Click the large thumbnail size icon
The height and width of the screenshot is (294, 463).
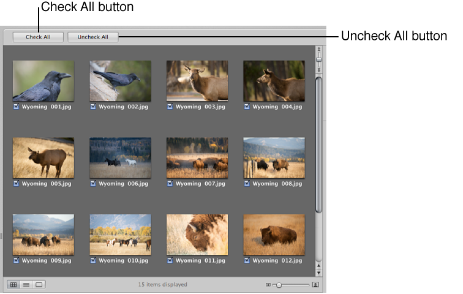(x=315, y=285)
